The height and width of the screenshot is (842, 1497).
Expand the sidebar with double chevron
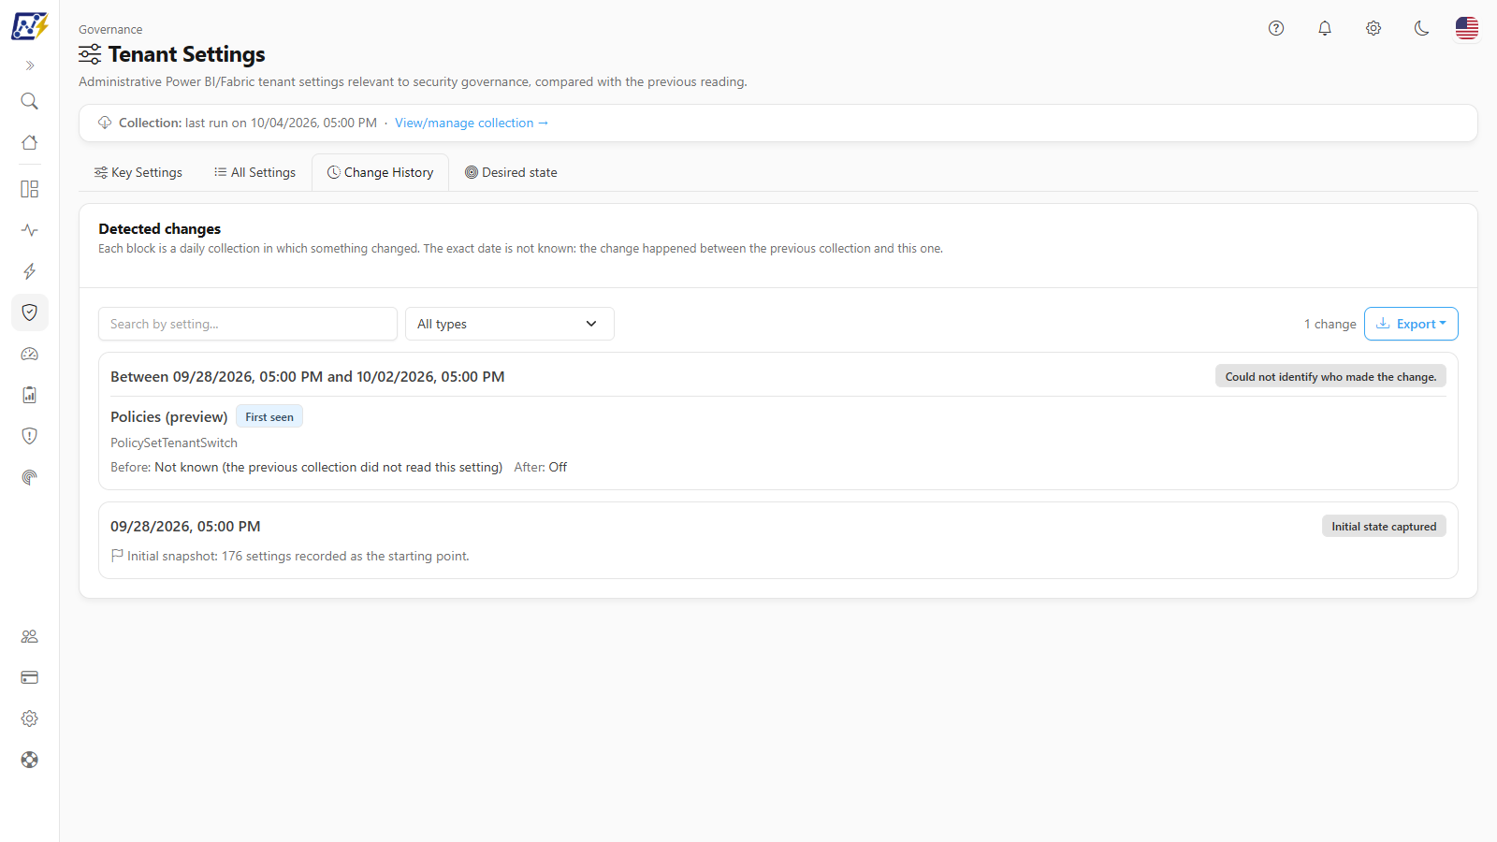pyautogui.click(x=30, y=65)
